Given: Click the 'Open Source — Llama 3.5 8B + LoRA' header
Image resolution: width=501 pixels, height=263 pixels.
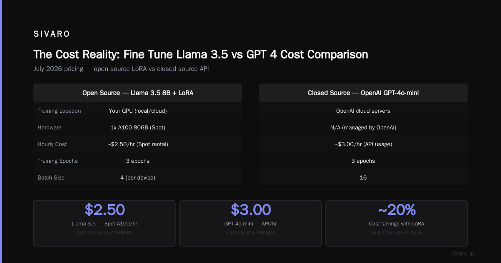Looking at the screenshot, I should 138,93.
